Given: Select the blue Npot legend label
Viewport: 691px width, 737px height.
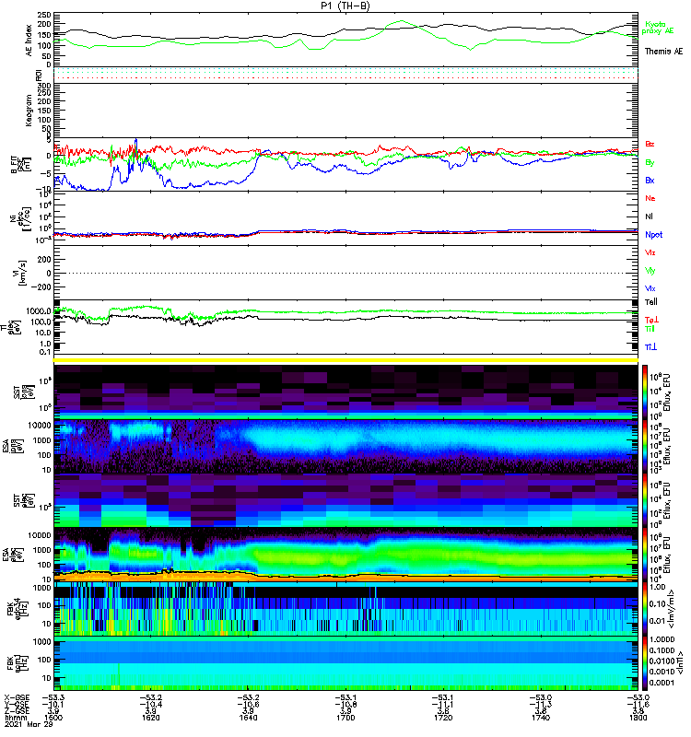Looking at the screenshot, I should pyautogui.click(x=653, y=235).
